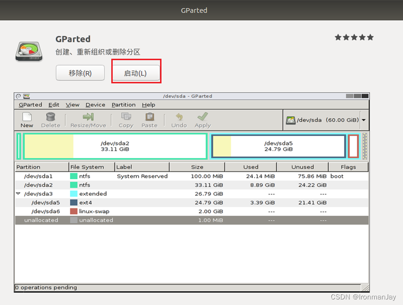
Task: Launch GParted with the 启动(L) button
Action: click(135, 73)
